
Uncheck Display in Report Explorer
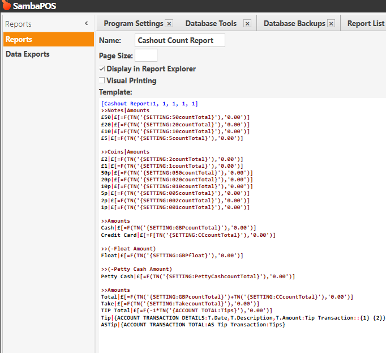(x=102, y=69)
